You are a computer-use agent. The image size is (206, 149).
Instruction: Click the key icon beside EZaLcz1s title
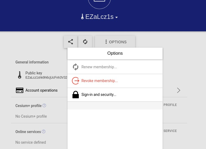click(x=83, y=17)
